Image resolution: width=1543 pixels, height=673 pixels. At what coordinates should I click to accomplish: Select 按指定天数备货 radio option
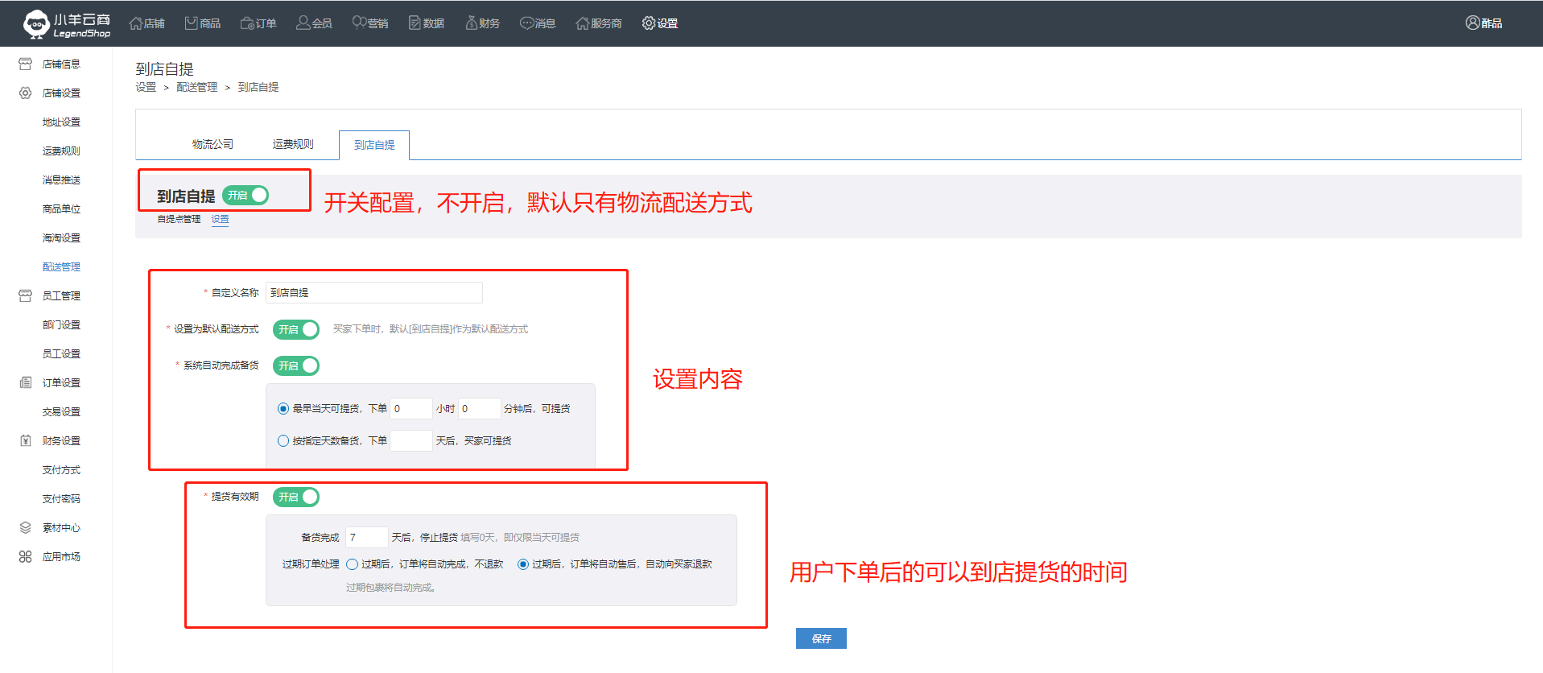point(283,441)
